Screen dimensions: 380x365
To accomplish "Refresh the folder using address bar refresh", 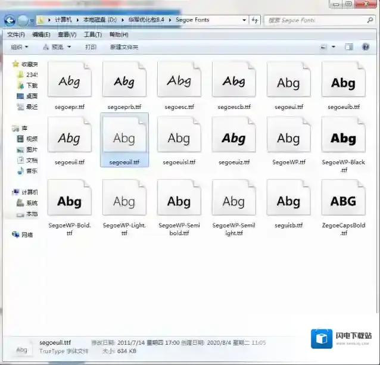I will 255,20.
